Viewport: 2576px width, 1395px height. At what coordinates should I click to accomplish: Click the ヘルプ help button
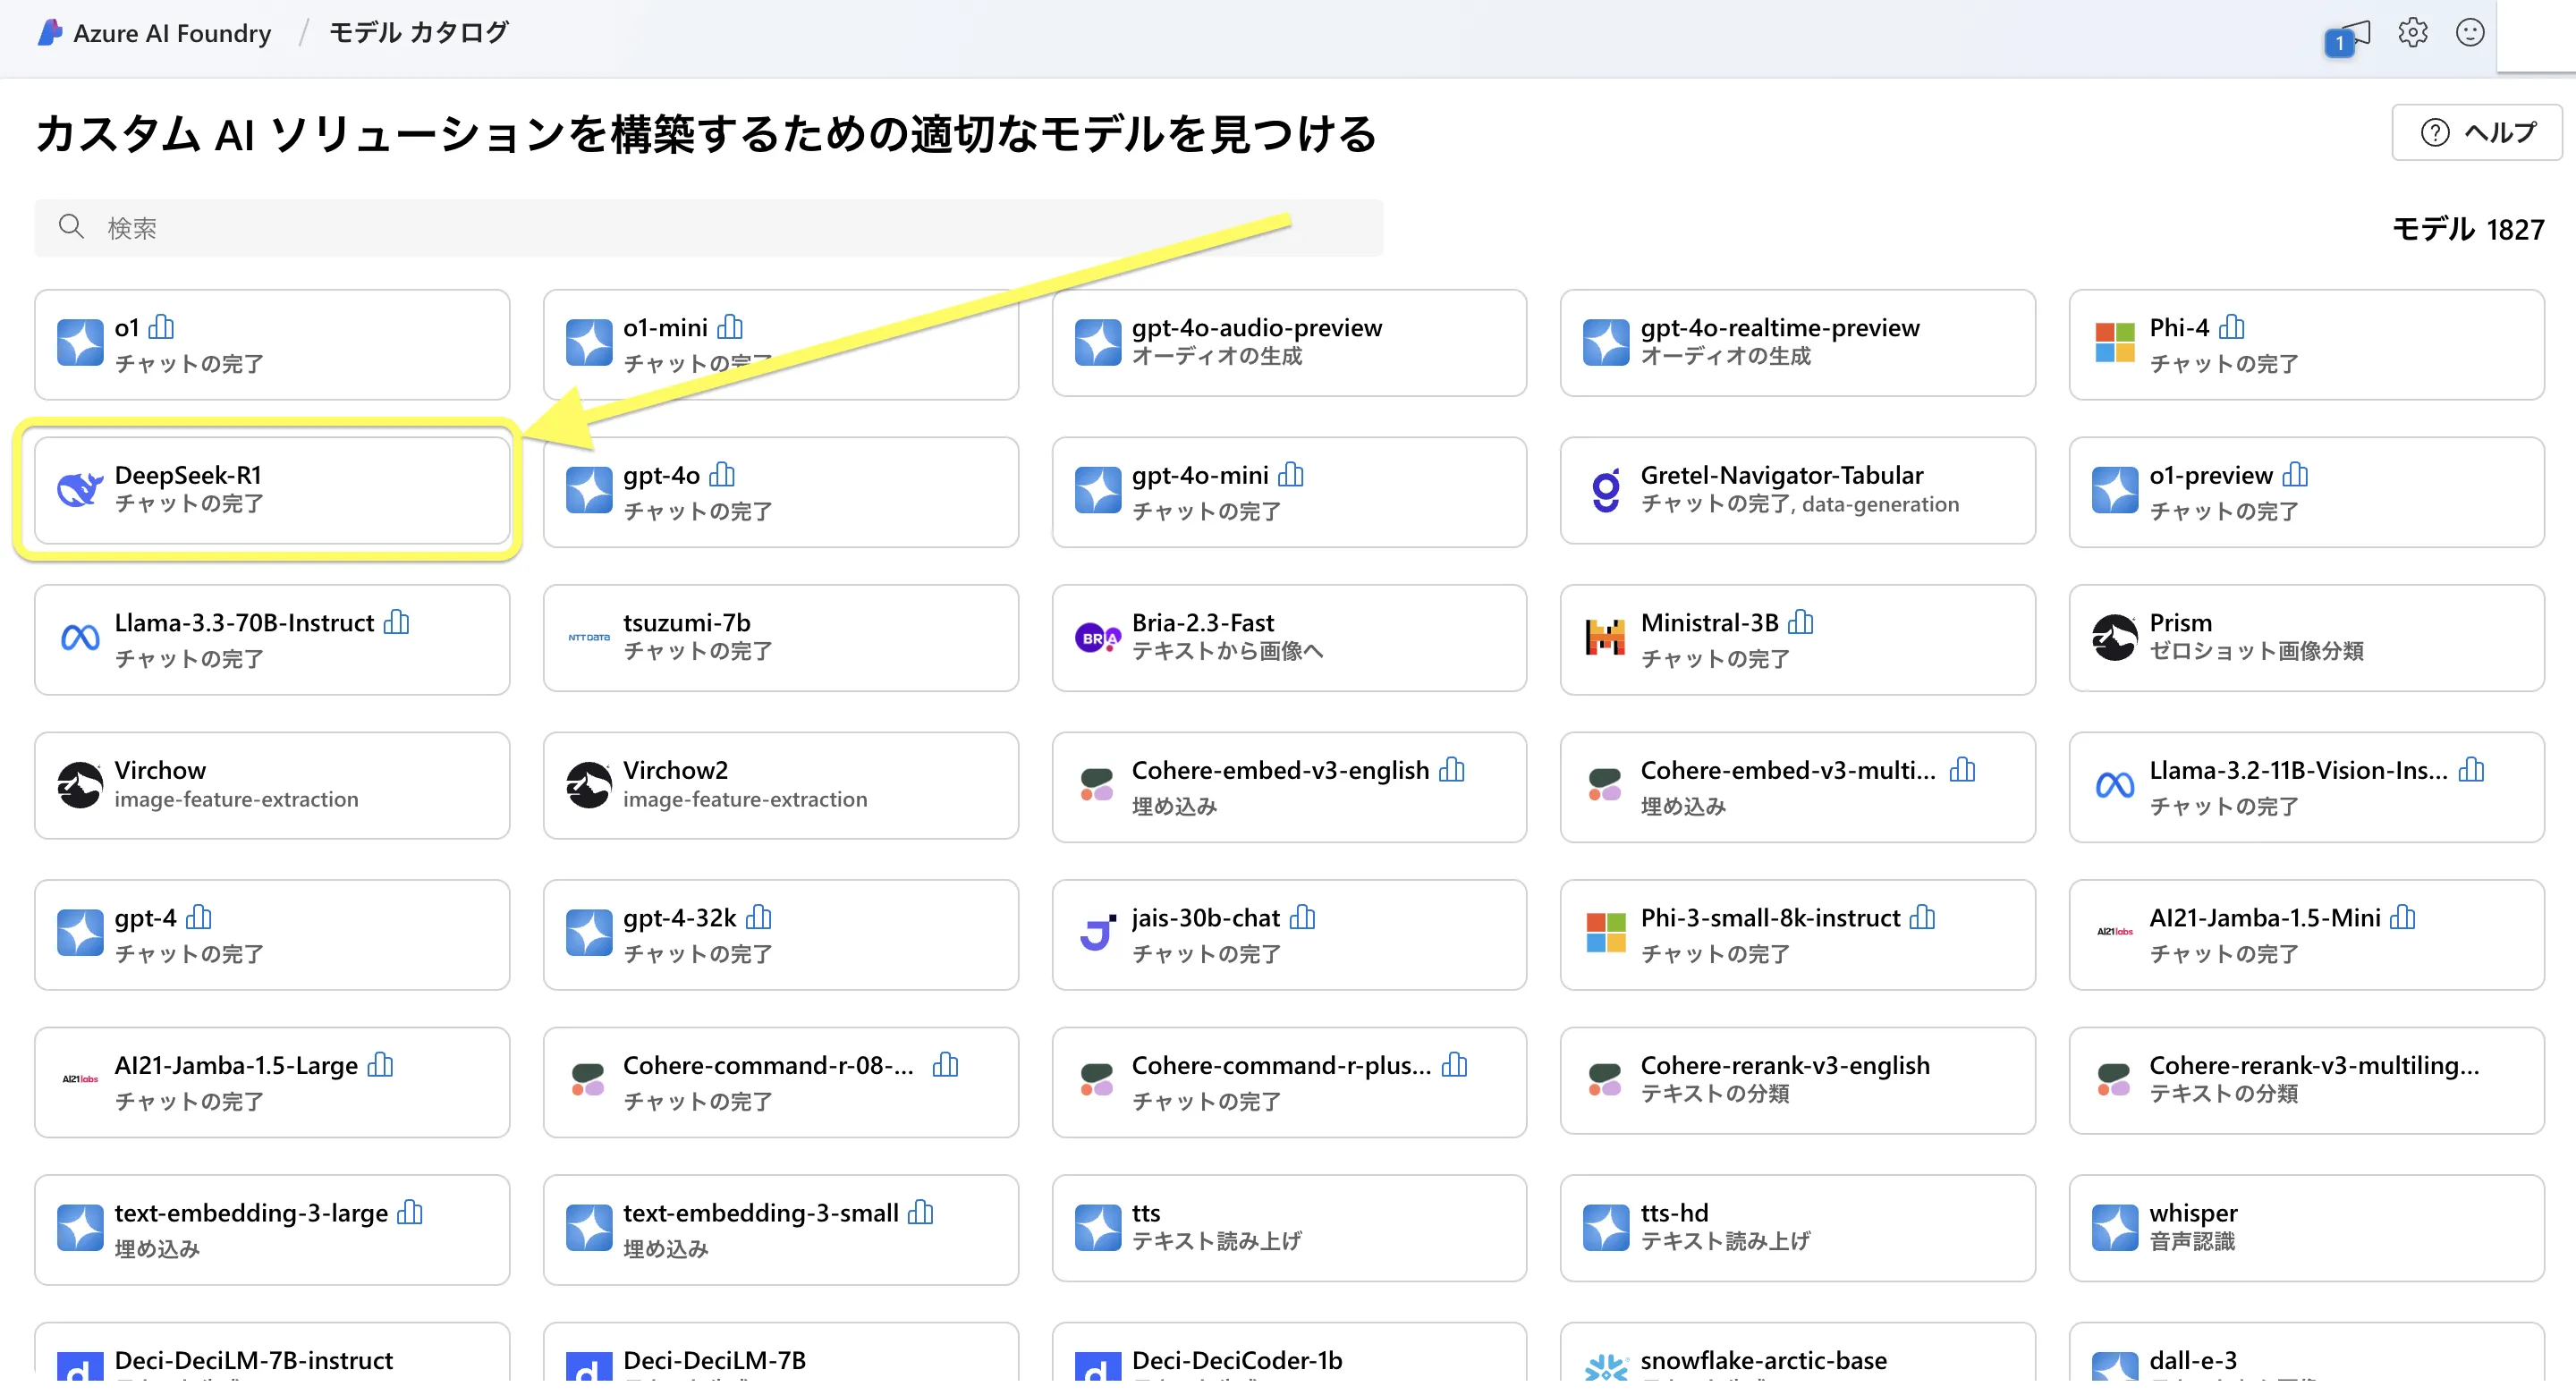click(2476, 132)
